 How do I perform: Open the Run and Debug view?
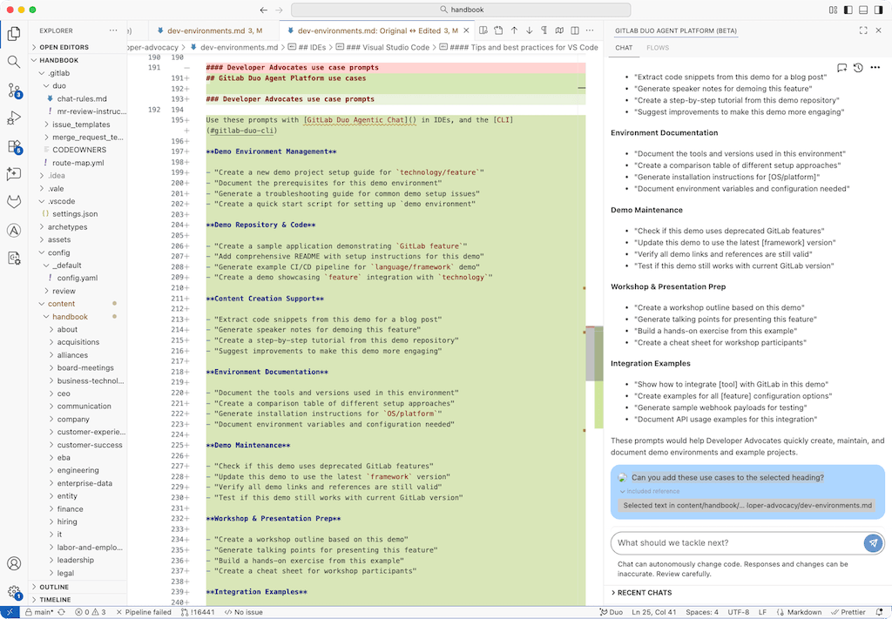pos(14,118)
